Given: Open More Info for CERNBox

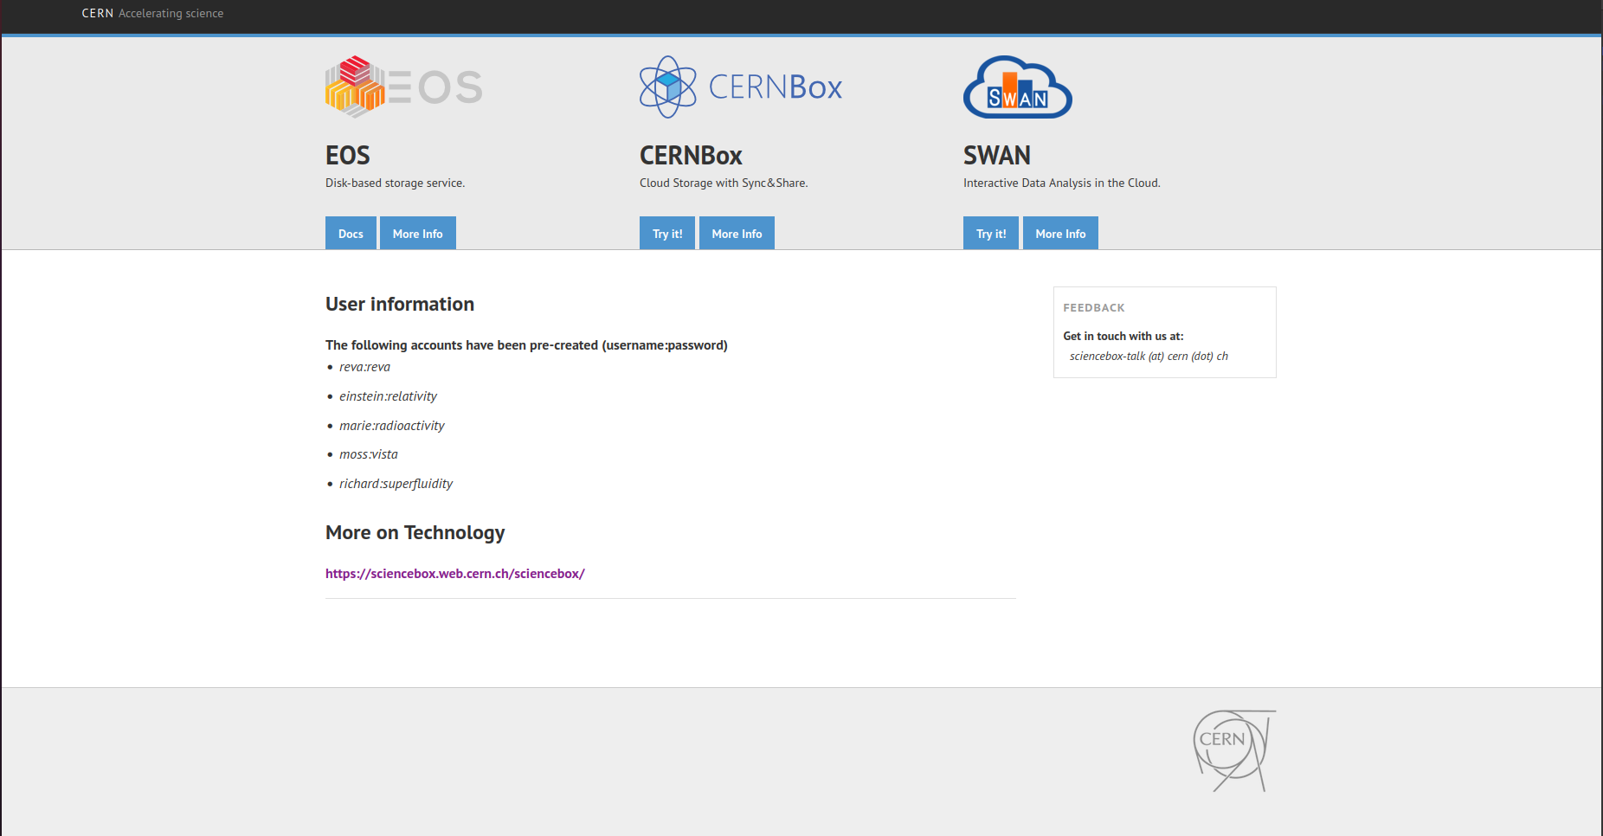Looking at the screenshot, I should tap(737, 234).
